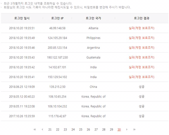This screenshot has width=169, height=135.
Task: Open page 29 of login history
Action: pyautogui.click(x=112, y=129)
